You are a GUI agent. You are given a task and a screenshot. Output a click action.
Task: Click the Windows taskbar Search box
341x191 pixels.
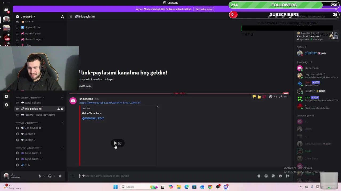pos(140,187)
